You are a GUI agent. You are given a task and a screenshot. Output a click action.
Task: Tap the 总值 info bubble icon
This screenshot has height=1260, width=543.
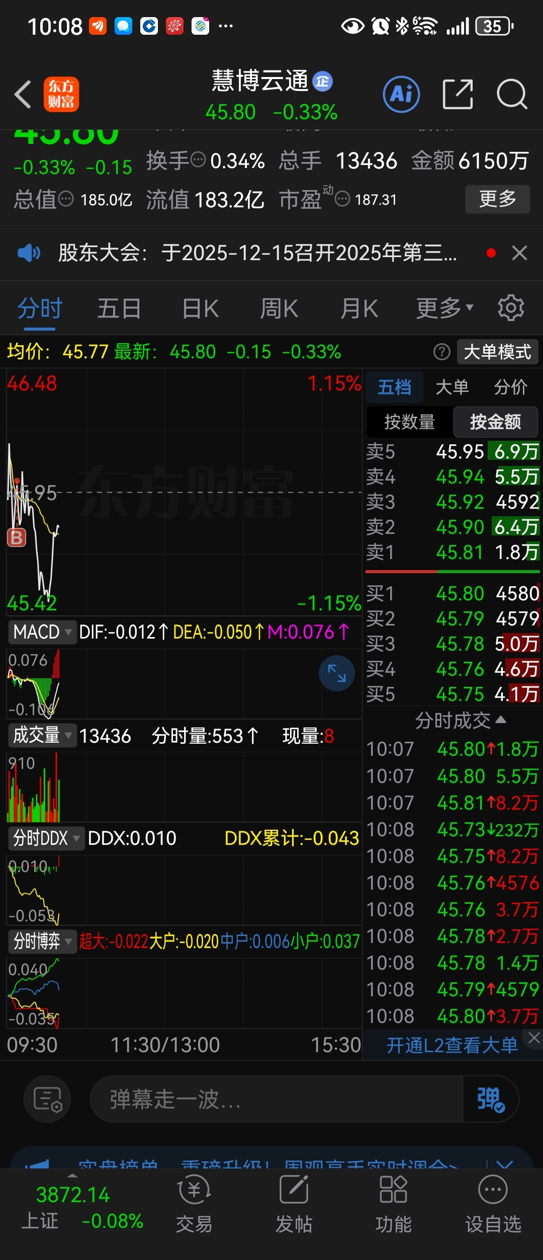point(66,199)
